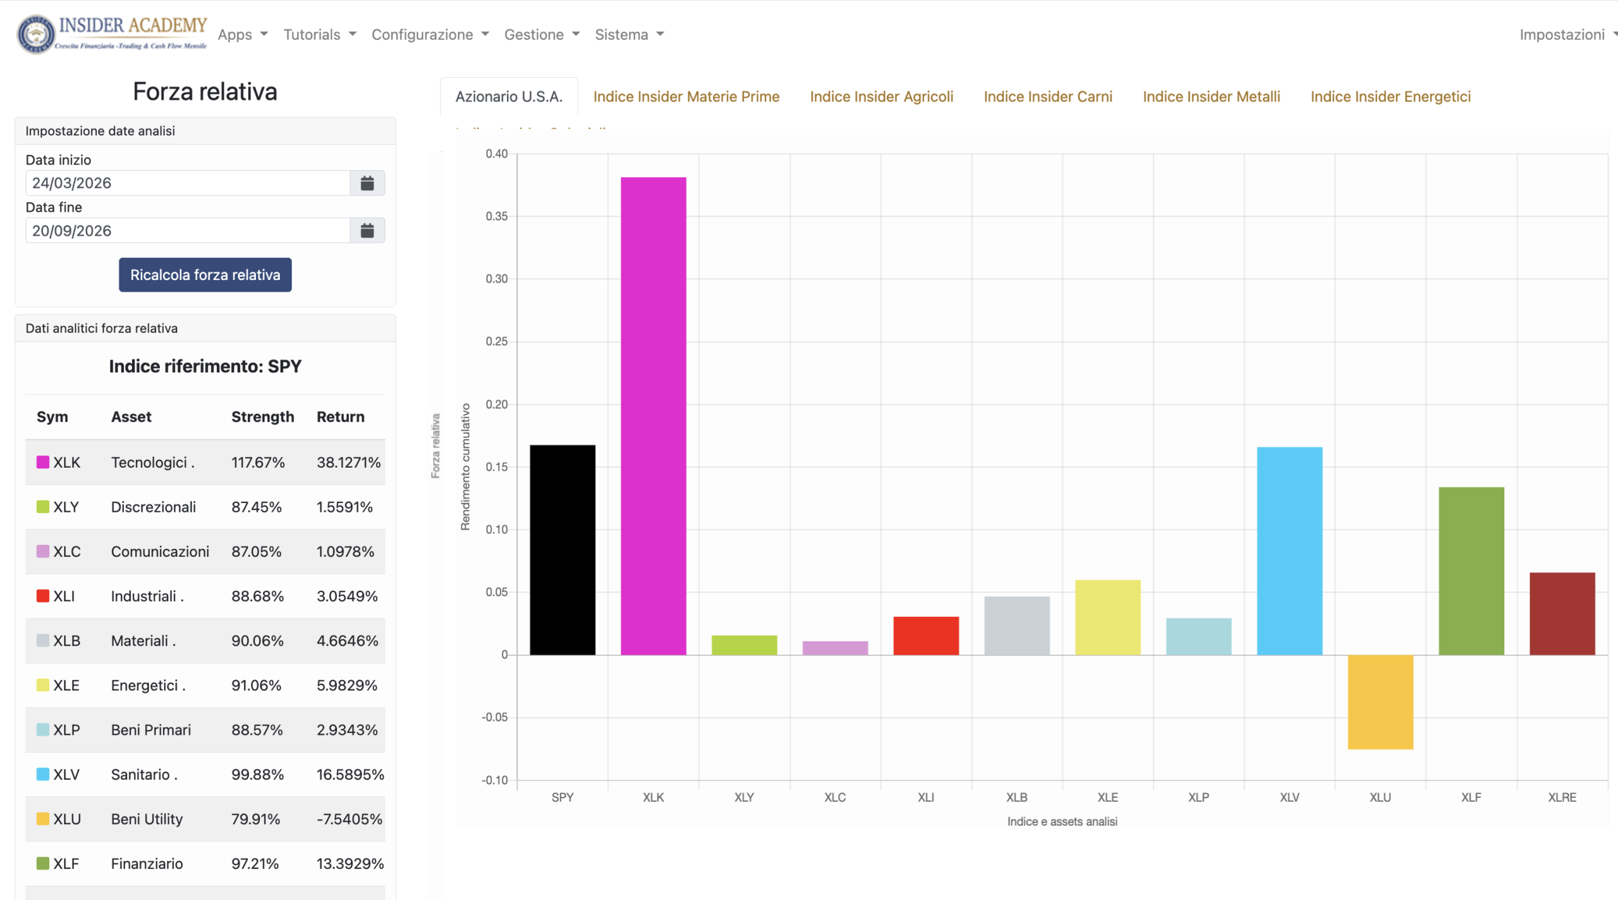
Task: Click the Insider Academy logo
Action: (113, 34)
